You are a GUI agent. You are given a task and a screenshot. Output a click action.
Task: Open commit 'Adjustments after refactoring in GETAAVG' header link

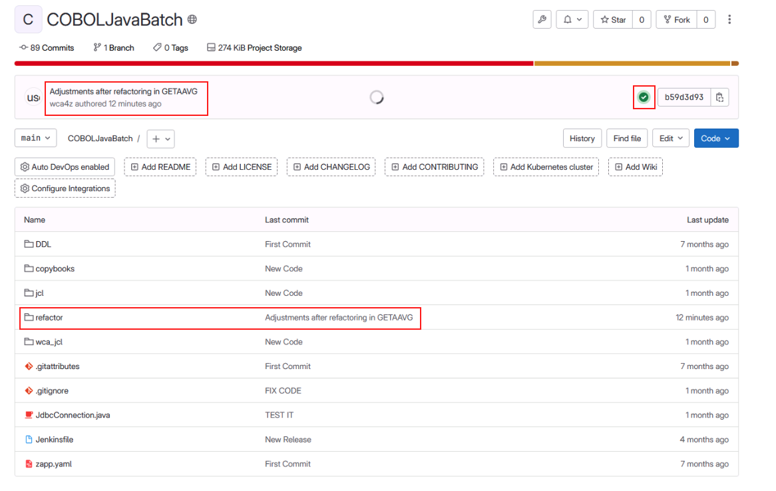[x=123, y=91]
